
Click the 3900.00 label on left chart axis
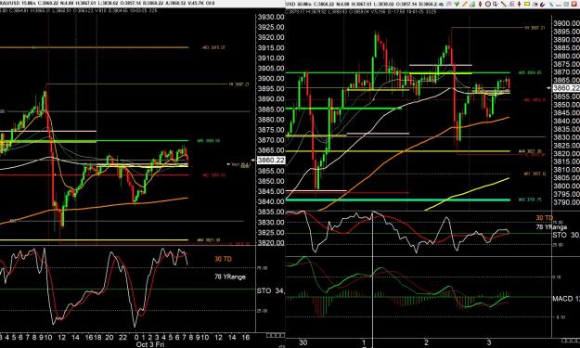271,78
